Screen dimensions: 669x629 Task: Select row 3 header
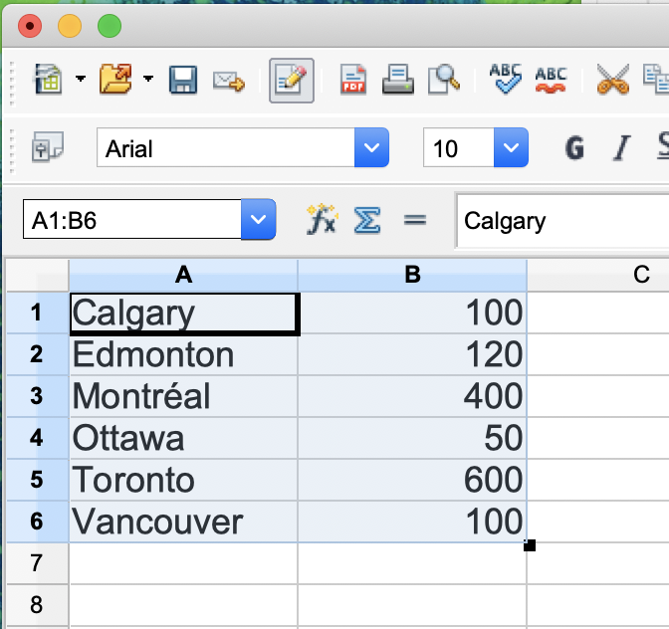point(37,396)
